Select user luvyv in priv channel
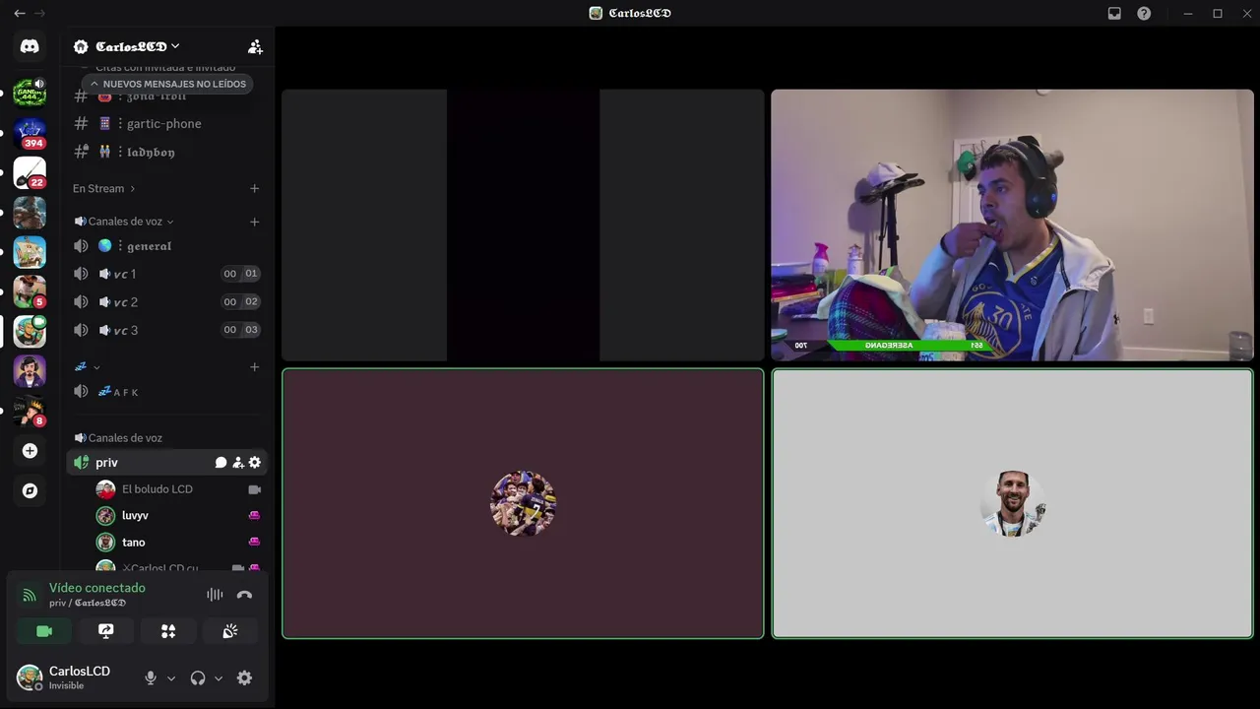The width and height of the screenshot is (1260, 709). (x=179, y=516)
